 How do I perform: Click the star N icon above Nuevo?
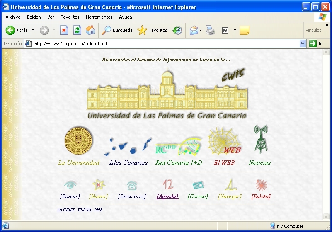coord(99,185)
